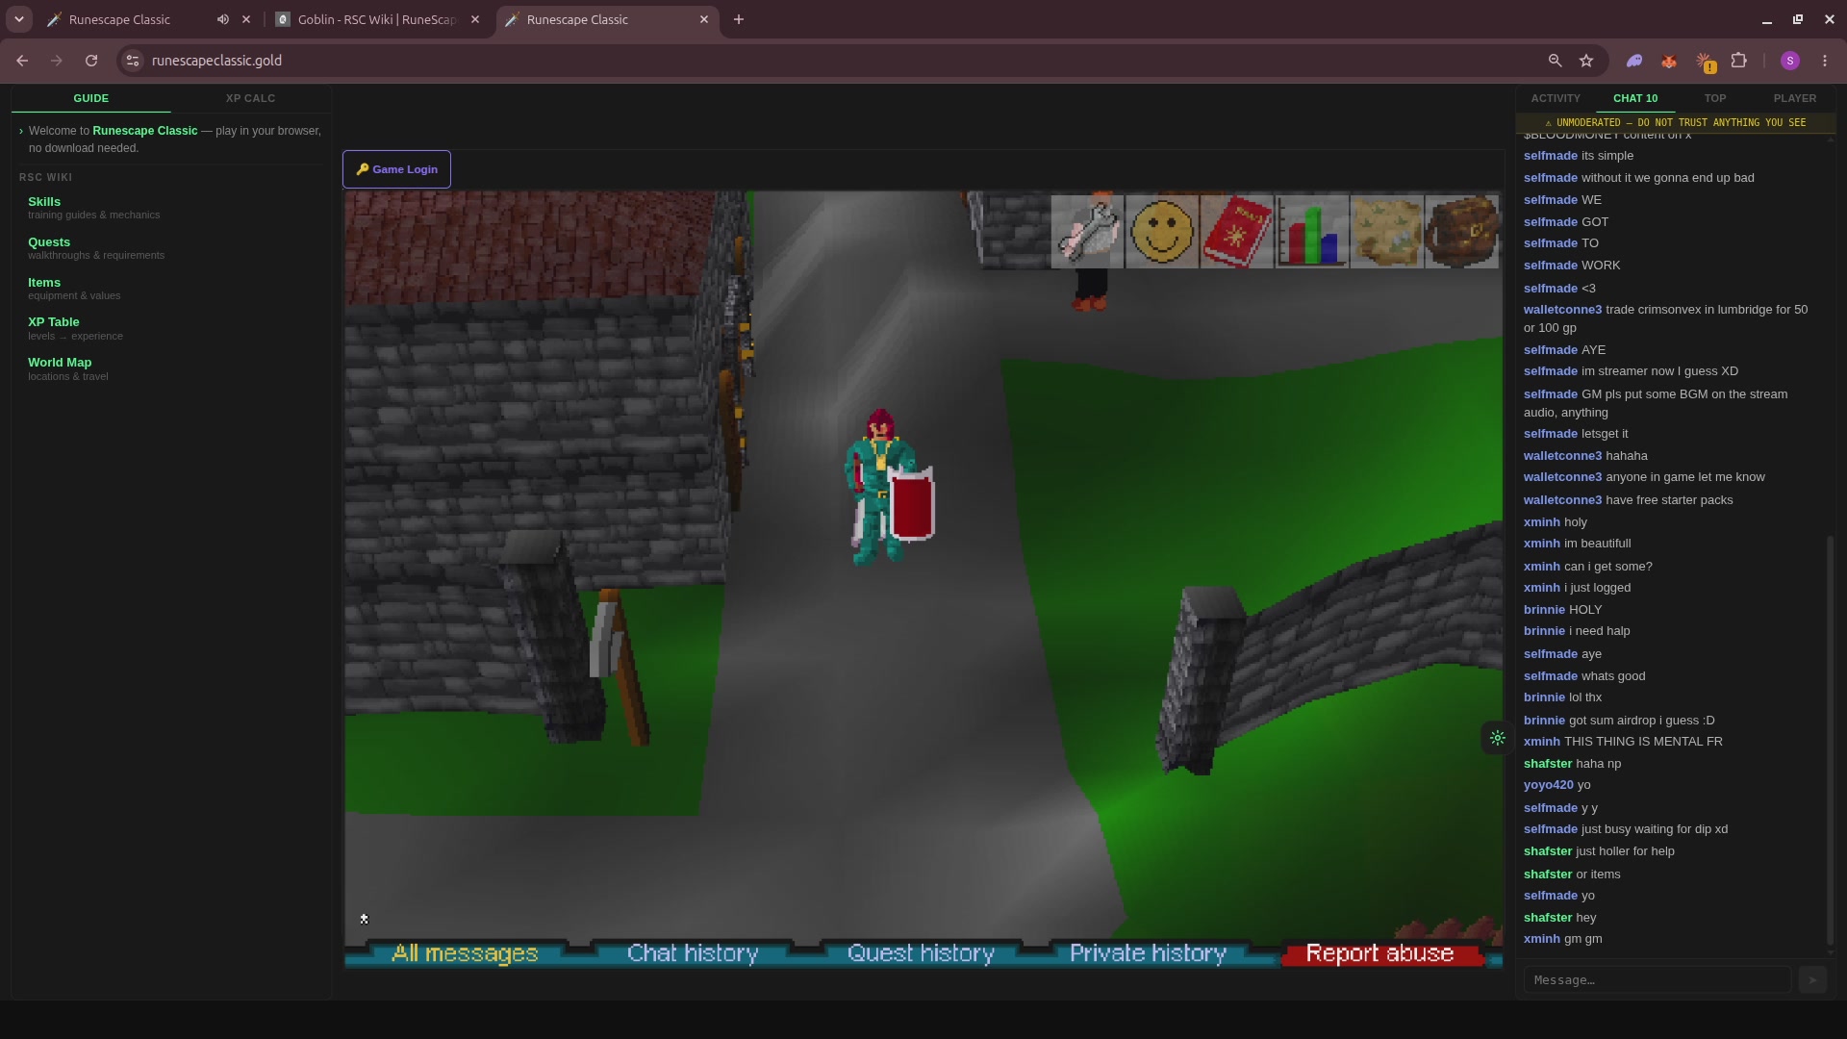The height and width of the screenshot is (1039, 1847).
Task: Open the browser extensions puzzle icon
Action: click(1738, 61)
